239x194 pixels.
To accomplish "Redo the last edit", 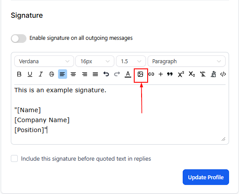I will point(117,74).
